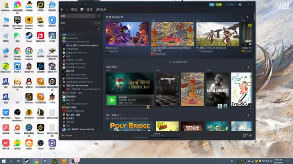Click the Steam library vertical scrollbar
Screen dimensions: 293x164
pos(255,17)
